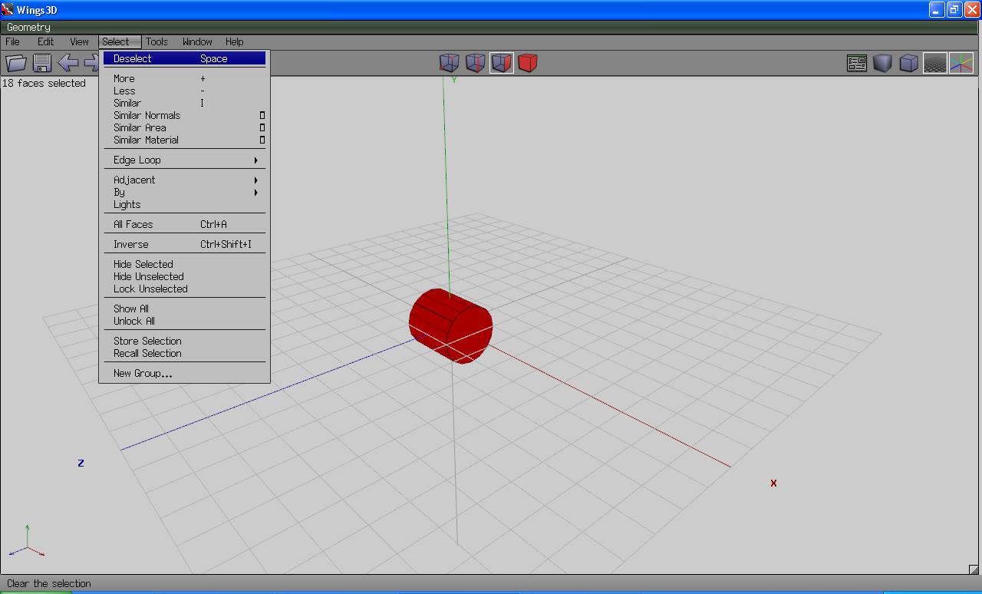Open the Help menu

tap(235, 41)
